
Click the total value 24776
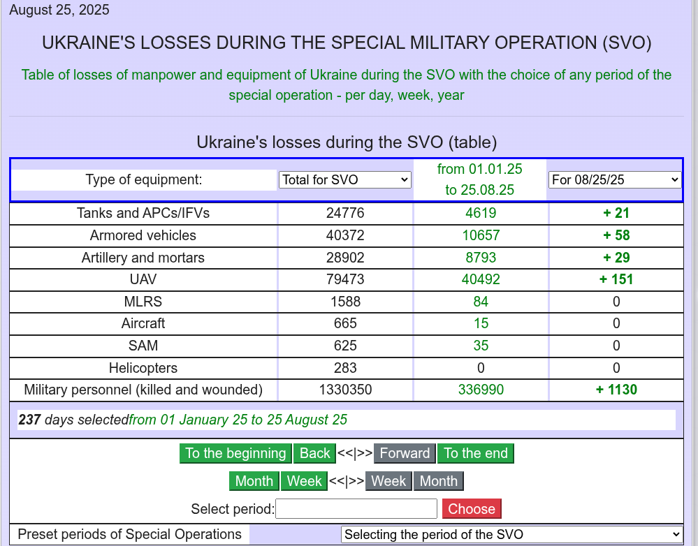[345, 213]
